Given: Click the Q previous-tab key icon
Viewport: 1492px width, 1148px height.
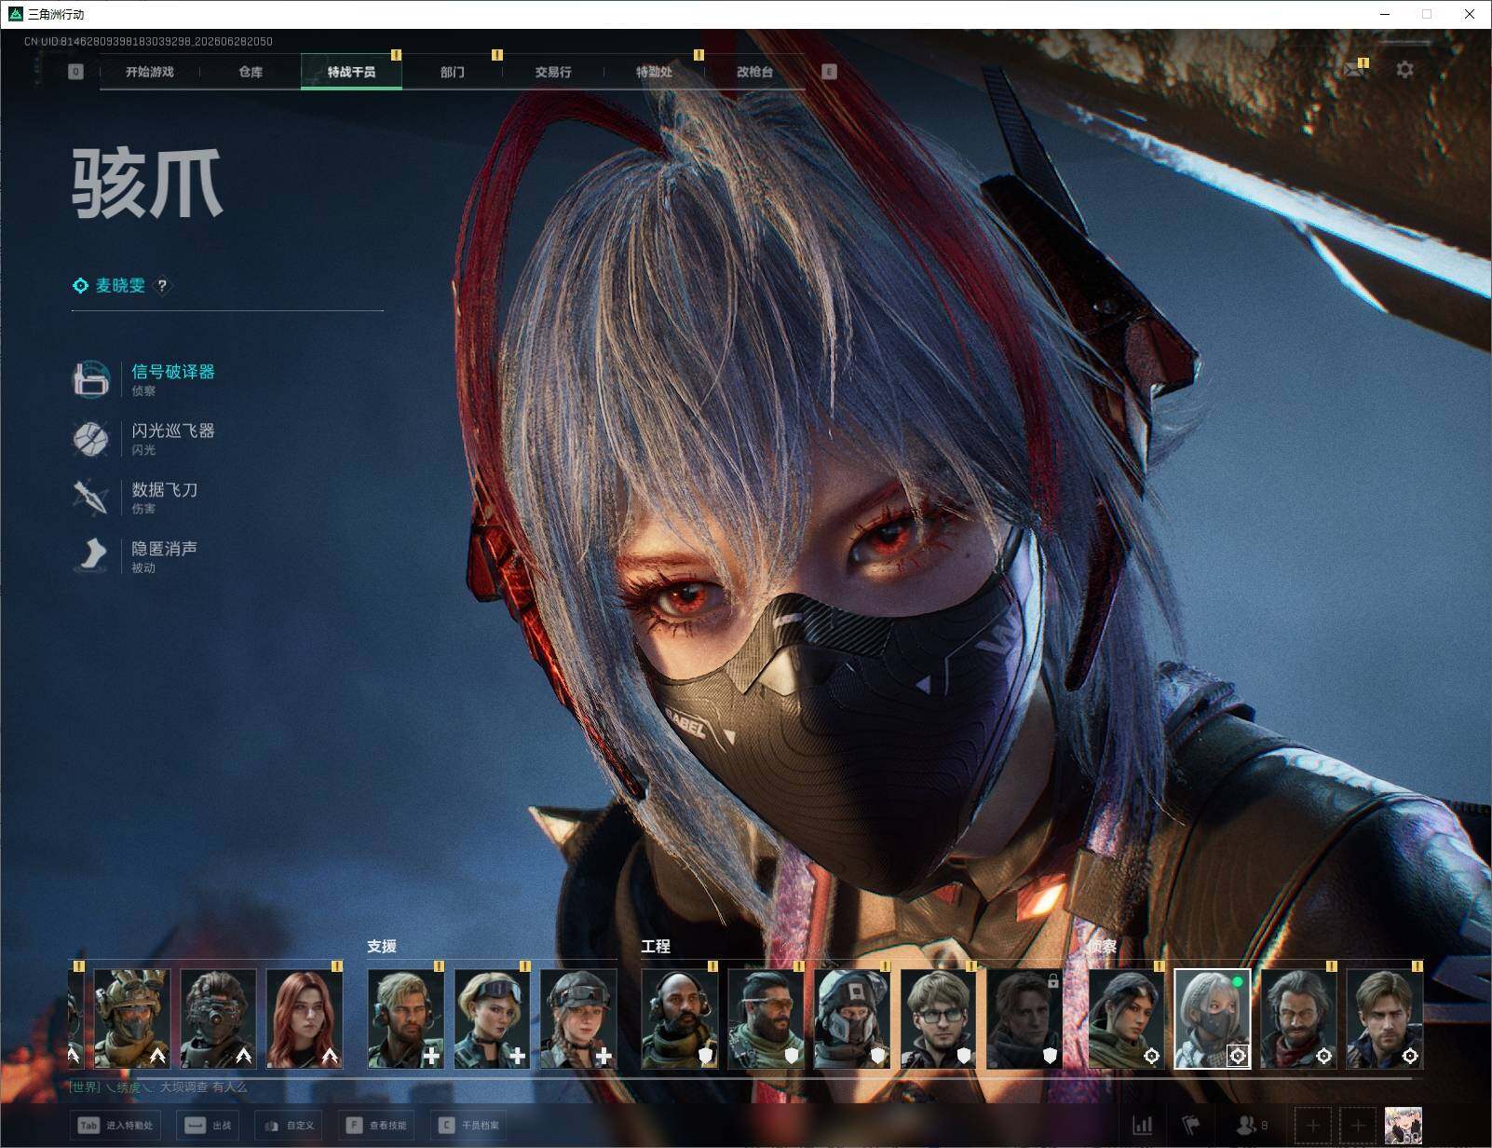Looking at the screenshot, I should point(75,72).
